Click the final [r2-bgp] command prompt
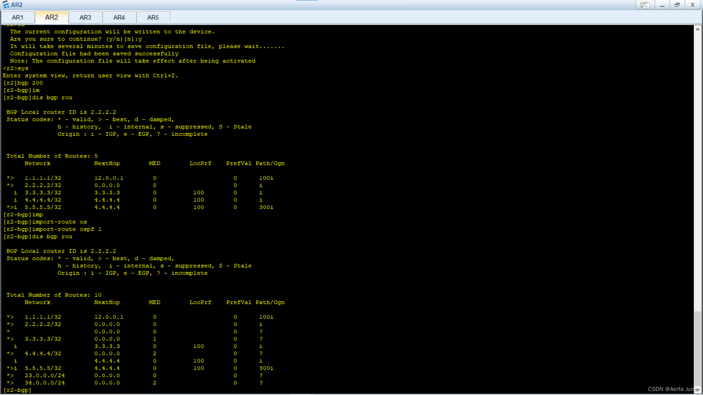Image resolution: width=703 pixels, height=395 pixels. coord(17,390)
